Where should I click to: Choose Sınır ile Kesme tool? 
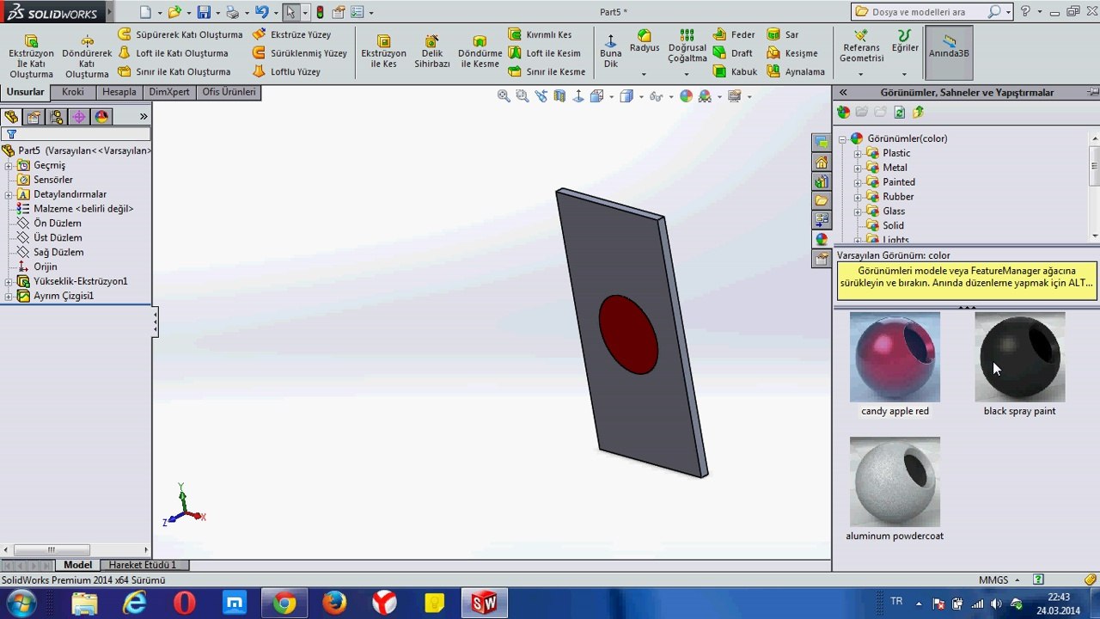tap(547, 71)
